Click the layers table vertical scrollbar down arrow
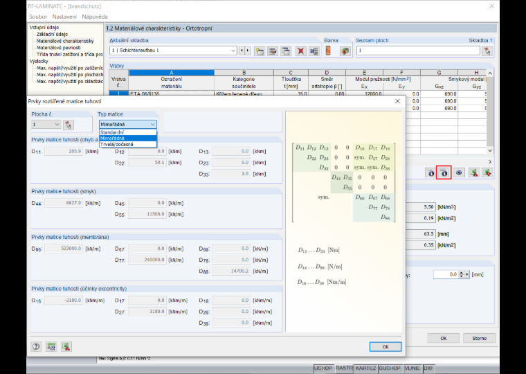Image resolution: width=526 pixels, height=374 pixels. (490, 151)
